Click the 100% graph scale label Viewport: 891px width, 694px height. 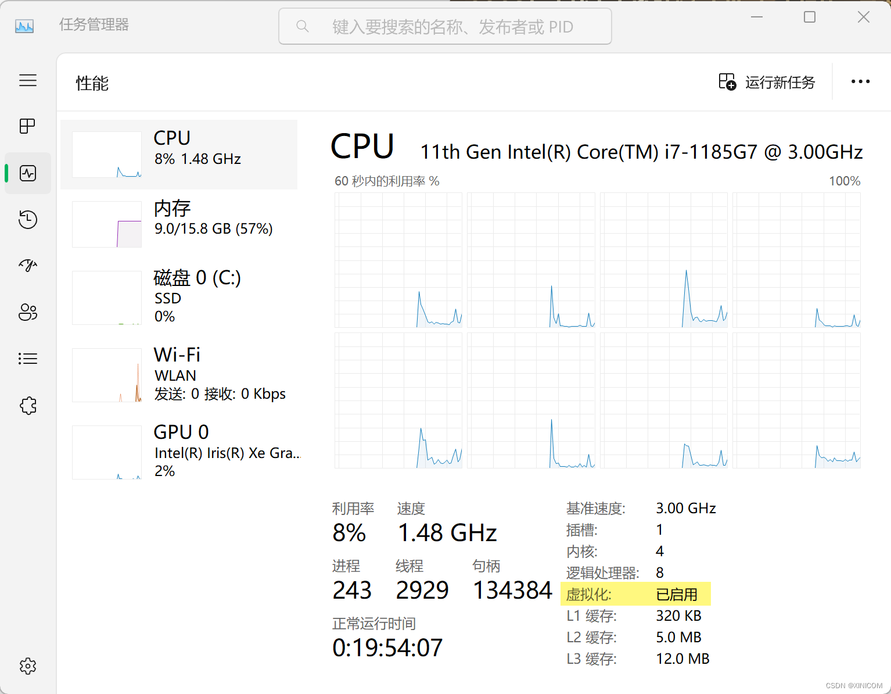[845, 181]
